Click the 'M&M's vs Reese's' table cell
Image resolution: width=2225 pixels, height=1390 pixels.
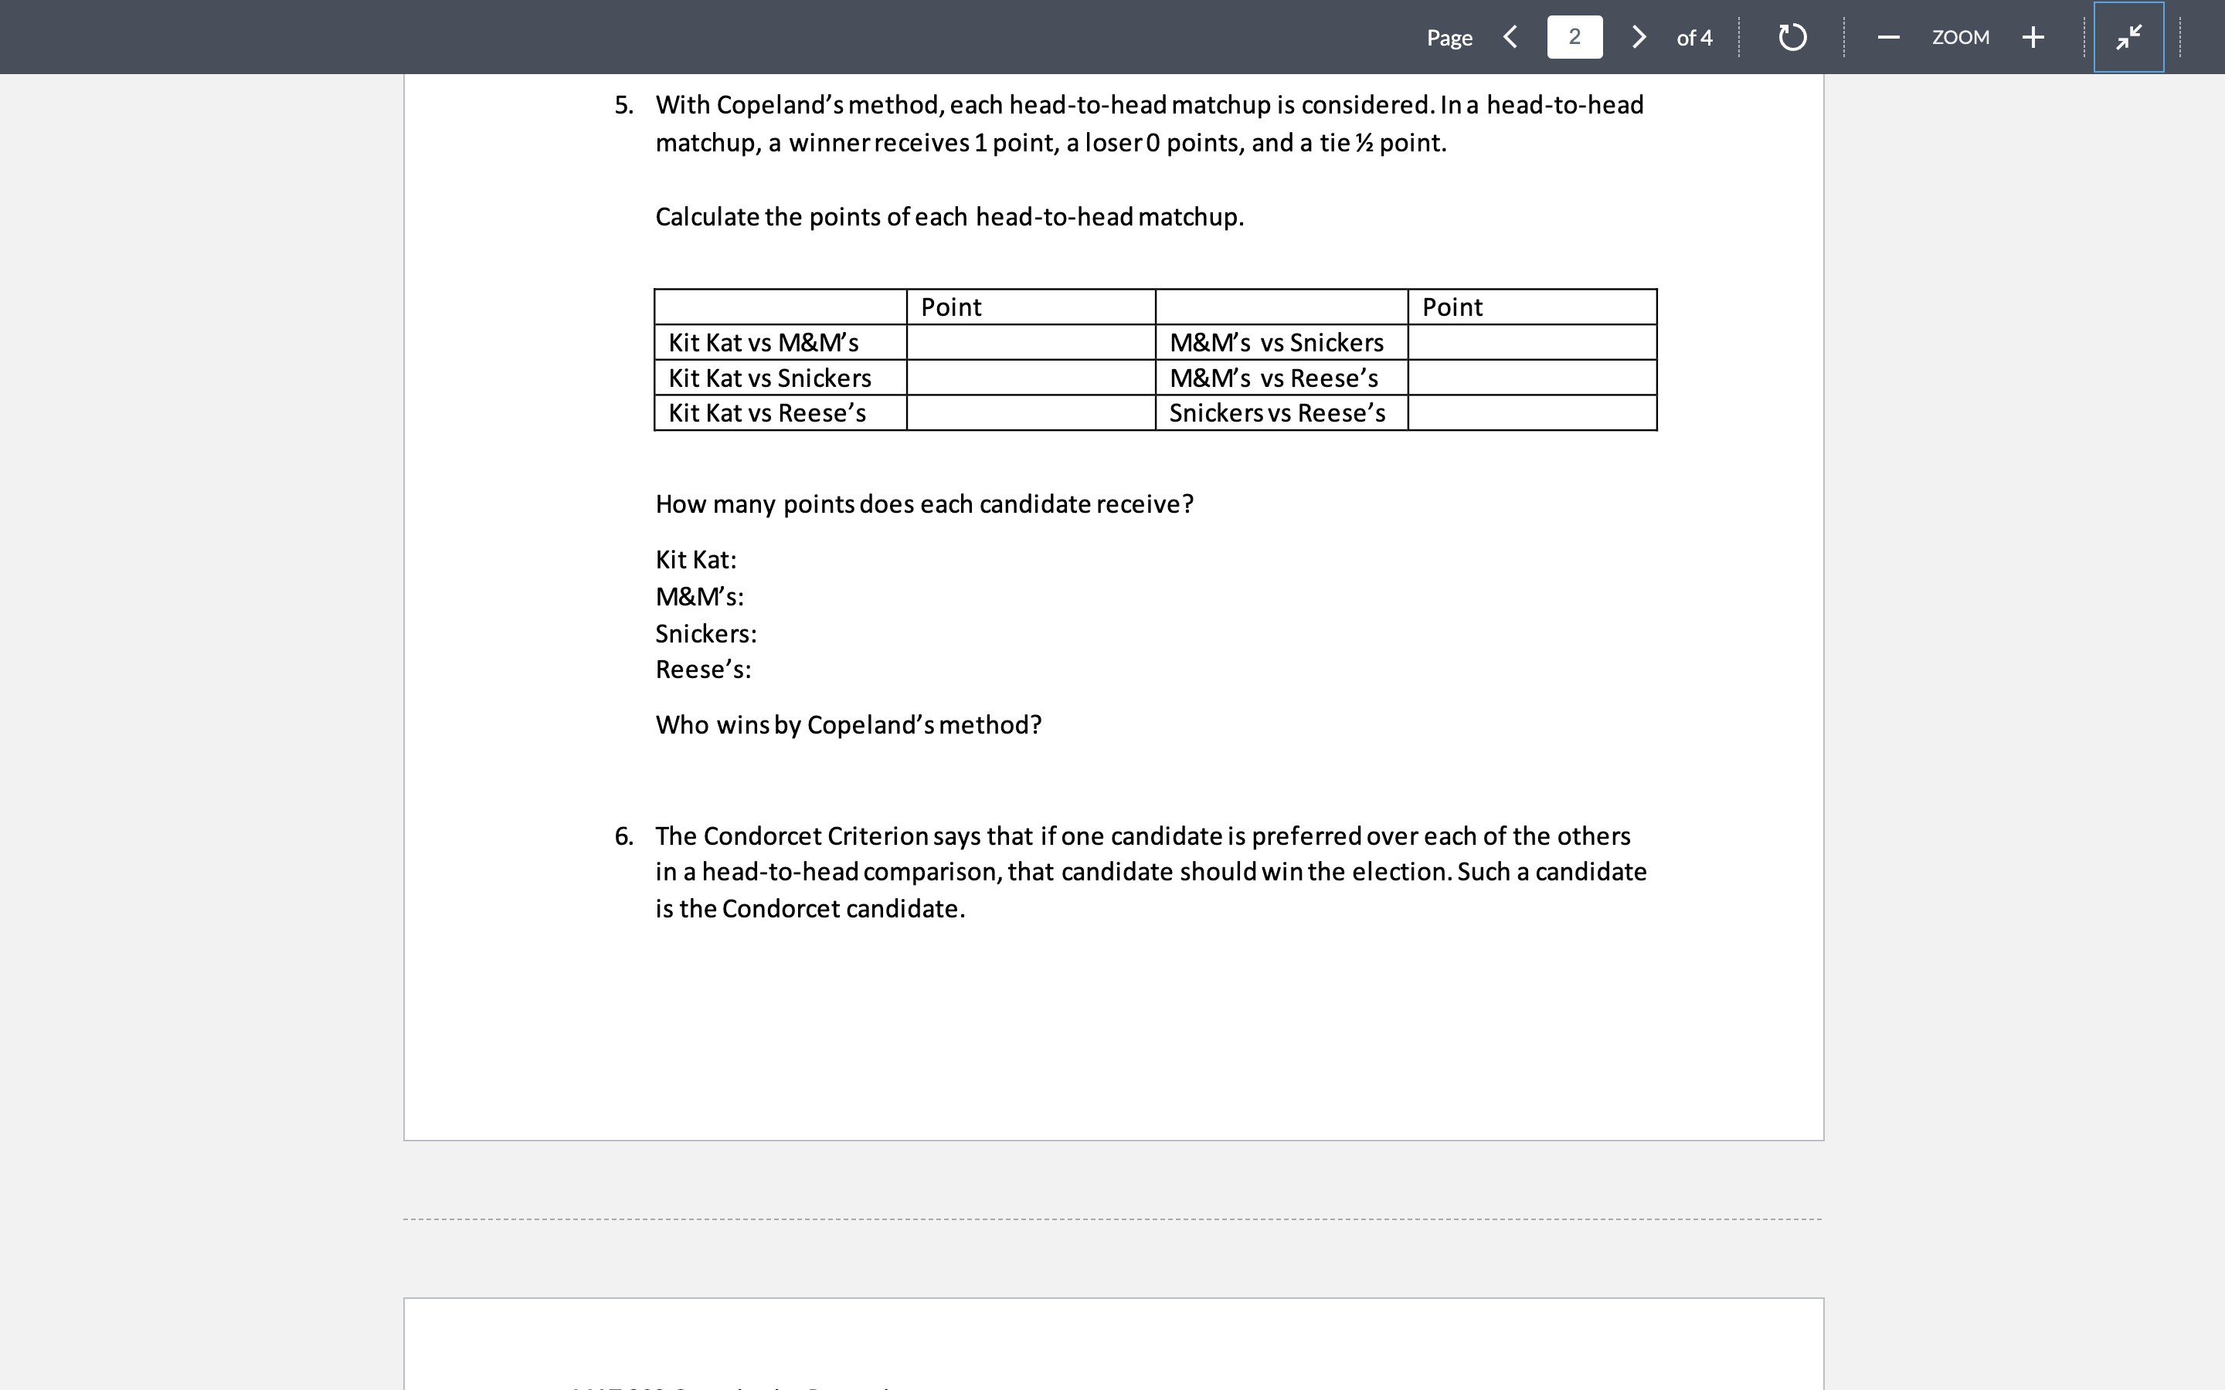1282,378
